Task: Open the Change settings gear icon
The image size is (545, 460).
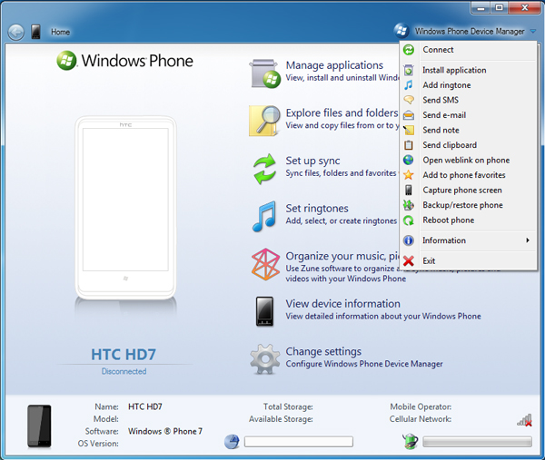Action: pyautogui.click(x=264, y=358)
